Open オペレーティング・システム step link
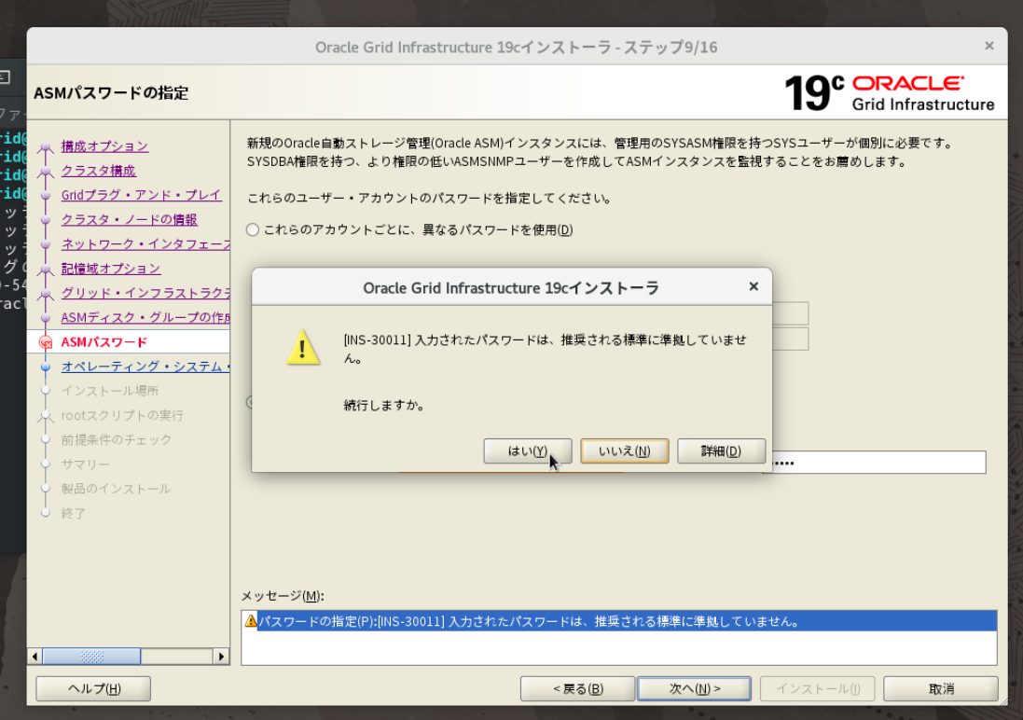1023x720 pixels. tap(145, 367)
